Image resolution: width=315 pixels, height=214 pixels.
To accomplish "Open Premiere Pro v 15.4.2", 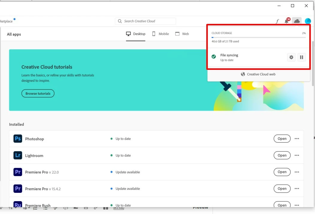I will [282, 189].
